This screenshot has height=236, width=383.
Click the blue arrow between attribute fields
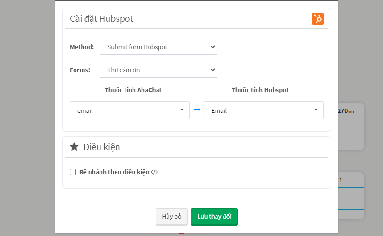pos(197,110)
